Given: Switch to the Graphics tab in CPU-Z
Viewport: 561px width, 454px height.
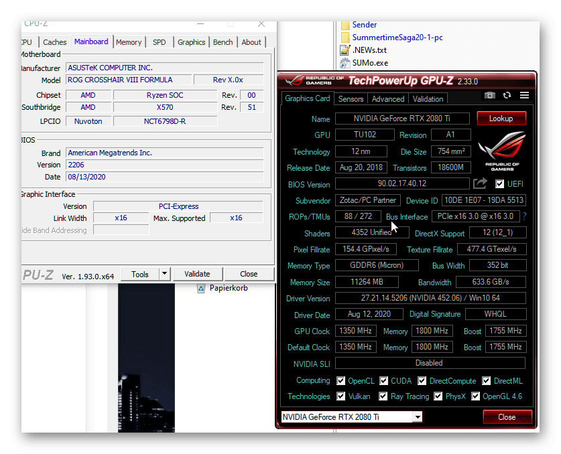Looking at the screenshot, I should (192, 42).
